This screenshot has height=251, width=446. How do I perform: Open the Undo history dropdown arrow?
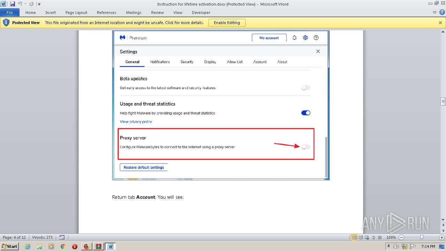pyautogui.click(x=25, y=4)
